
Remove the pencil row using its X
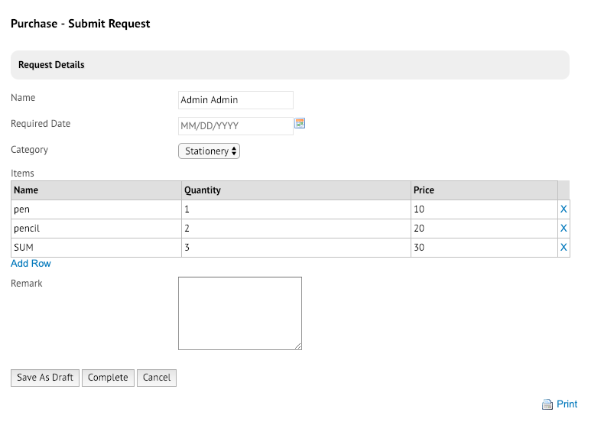point(563,229)
